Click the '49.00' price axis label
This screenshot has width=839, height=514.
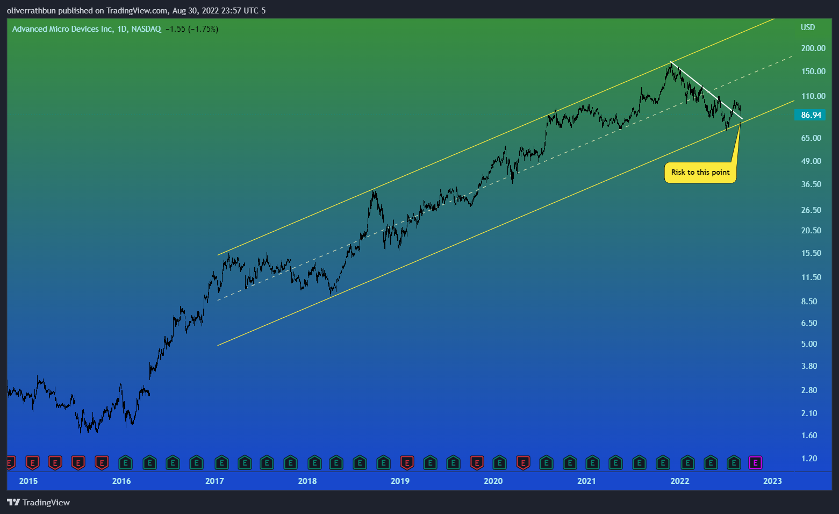811,161
